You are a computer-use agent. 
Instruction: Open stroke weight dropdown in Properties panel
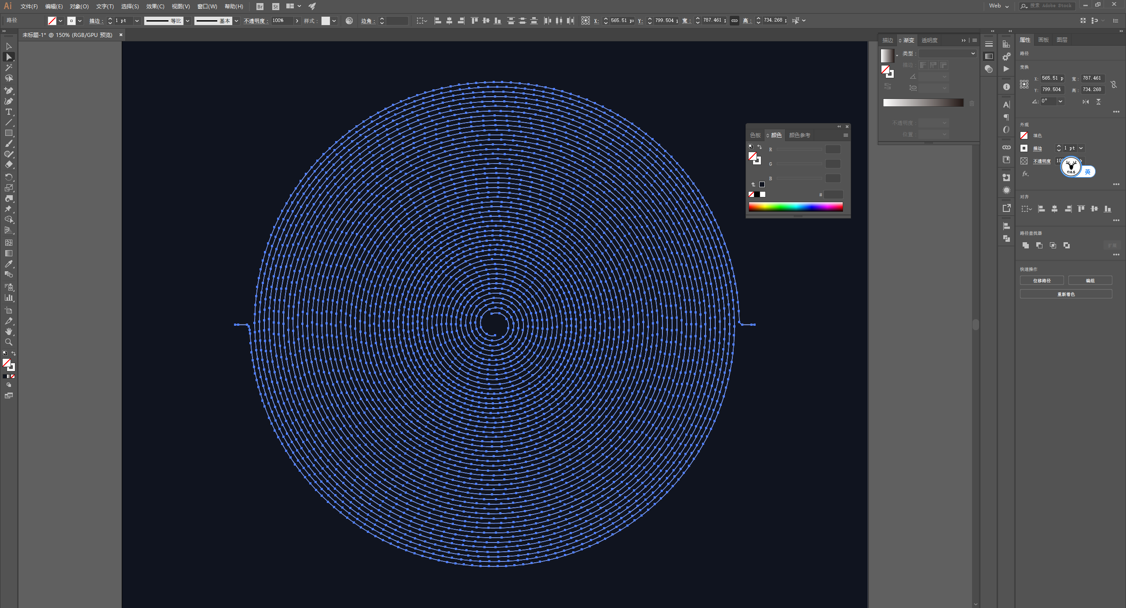coord(1081,148)
